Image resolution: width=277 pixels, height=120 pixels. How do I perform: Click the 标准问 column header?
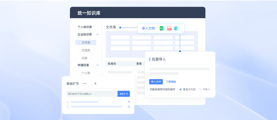(x=112, y=64)
